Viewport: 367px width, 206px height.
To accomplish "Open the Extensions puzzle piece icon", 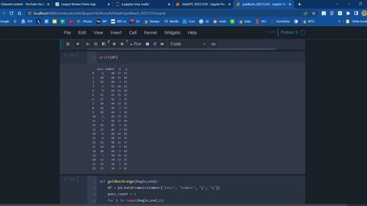I will tap(348, 13).
